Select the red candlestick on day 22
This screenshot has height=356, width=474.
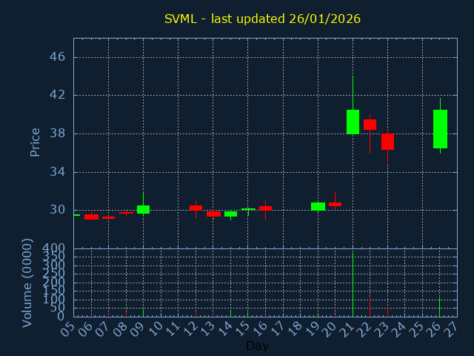(x=370, y=125)
